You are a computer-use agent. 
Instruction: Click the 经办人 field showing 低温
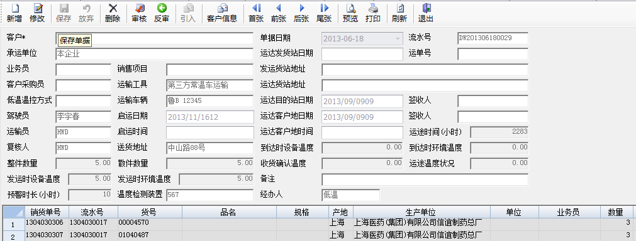pyautogui.click(x=351, y=195)
